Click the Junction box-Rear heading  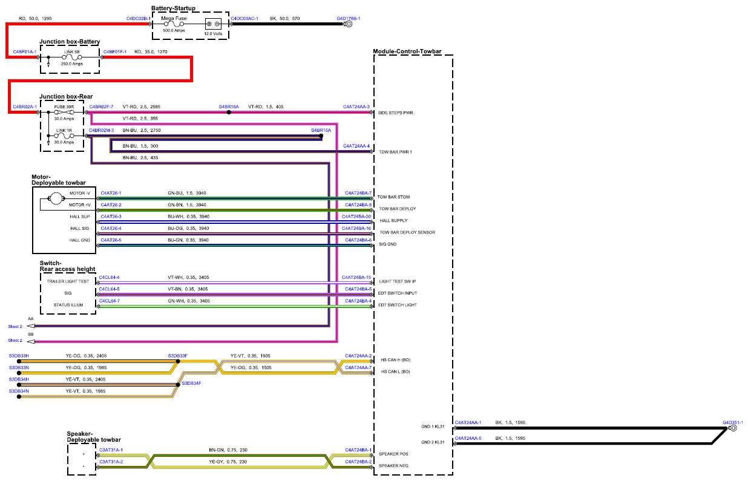point(66,96)
